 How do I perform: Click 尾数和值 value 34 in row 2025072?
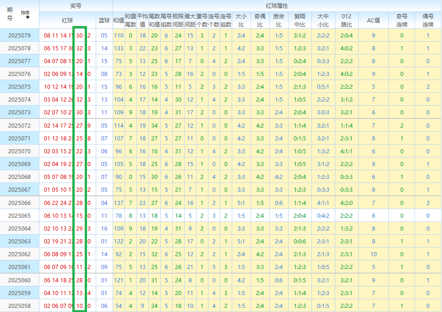(154, 126)
